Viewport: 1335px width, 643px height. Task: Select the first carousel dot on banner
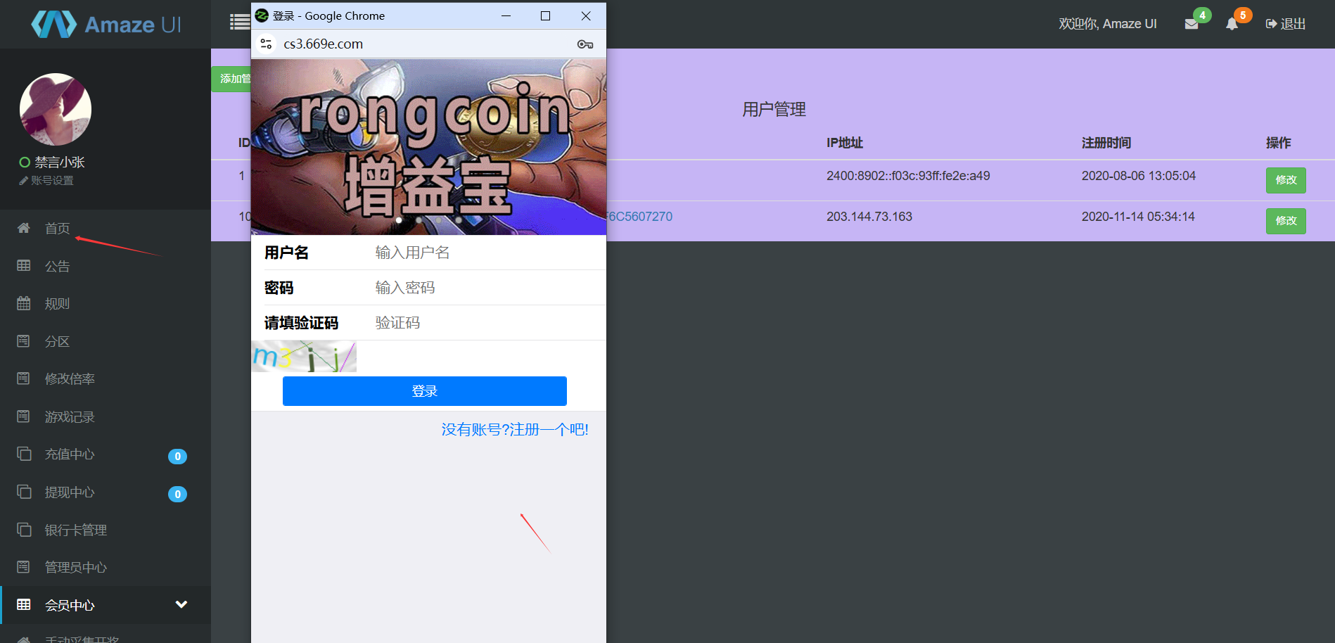pyautogui.click(x=399, y=220)
